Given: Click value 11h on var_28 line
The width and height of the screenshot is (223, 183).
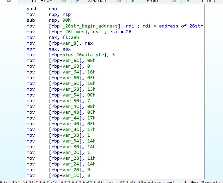Looking at the screenshot, I should 91,158.
